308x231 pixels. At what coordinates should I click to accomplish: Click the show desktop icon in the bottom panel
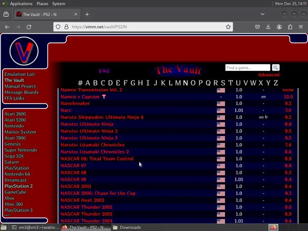click(4, 227)
